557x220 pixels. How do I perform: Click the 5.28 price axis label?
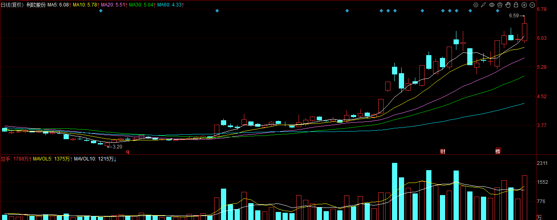point(542,67)
